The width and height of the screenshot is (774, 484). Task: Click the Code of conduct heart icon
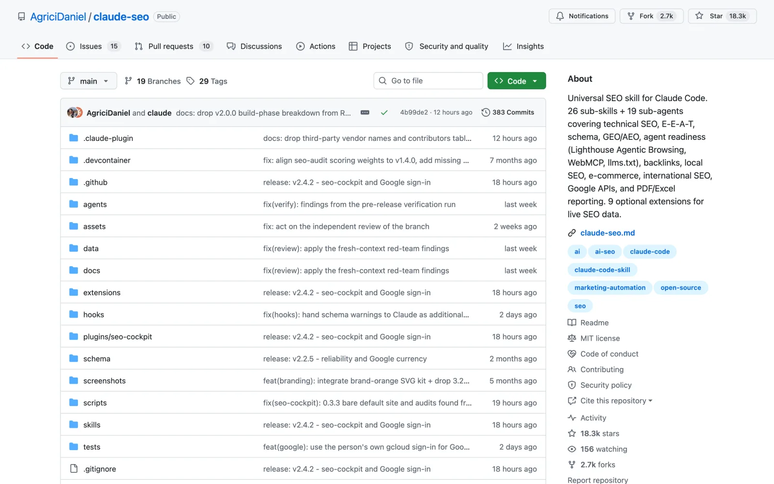(572, 354)
